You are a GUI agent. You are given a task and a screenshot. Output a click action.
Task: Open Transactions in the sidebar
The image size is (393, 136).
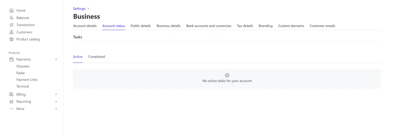pyautogui.click(x=25, y=25)
